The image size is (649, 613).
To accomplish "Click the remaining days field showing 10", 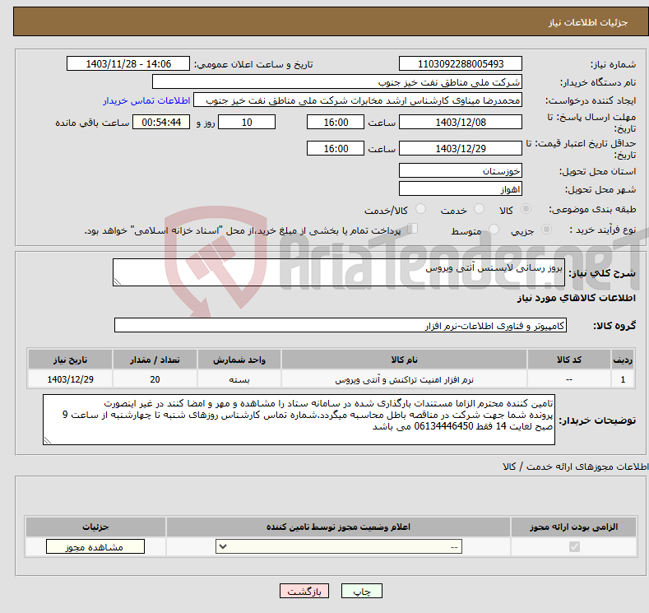I will point(247,122).
